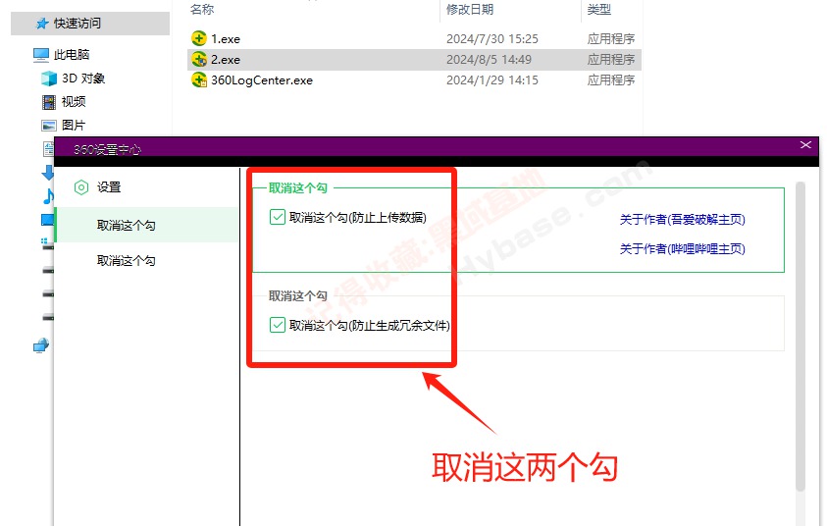Screen dimensions: 827x527
Task: Select the 1.exe file name
Action: pos(226,39)
